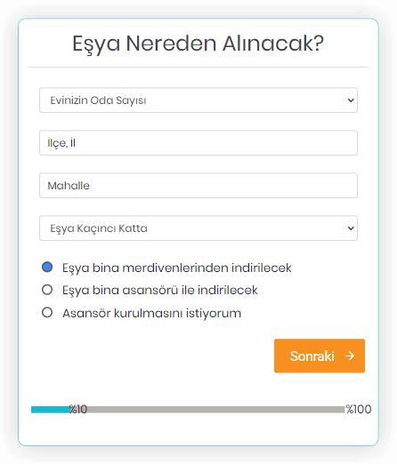Focus the İlçe, İl input field
This screenshot has height=464, width=397.
coord(198,143)
